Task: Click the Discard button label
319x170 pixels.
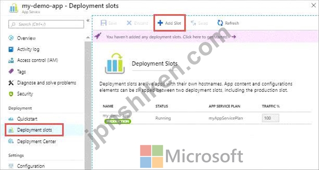Action: (141, 23)
